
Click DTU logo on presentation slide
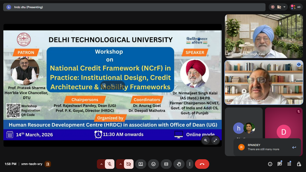pos(24,40)
